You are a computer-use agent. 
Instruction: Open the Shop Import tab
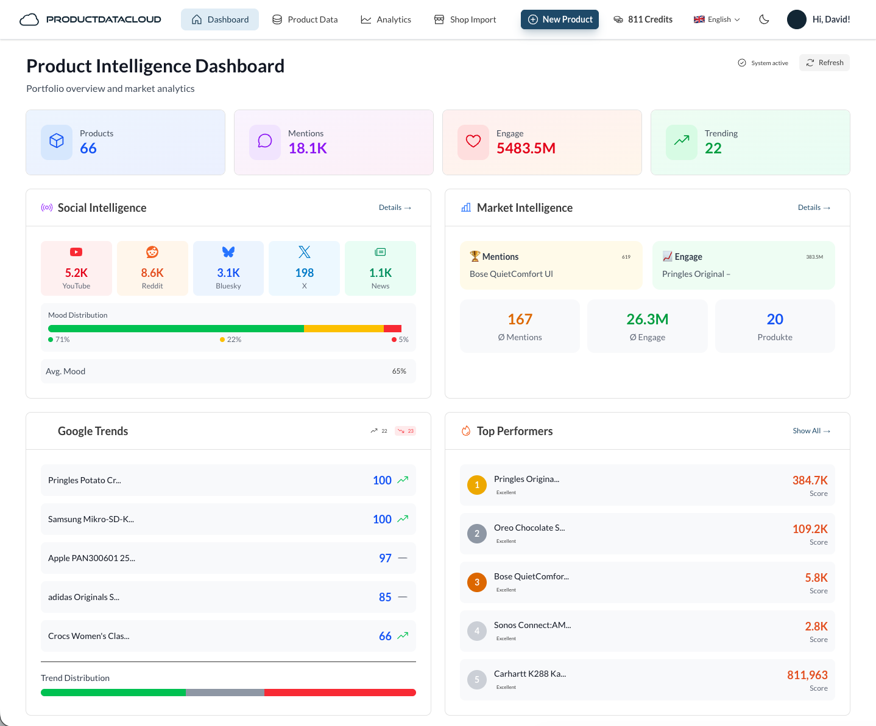[x=465, y=19]
